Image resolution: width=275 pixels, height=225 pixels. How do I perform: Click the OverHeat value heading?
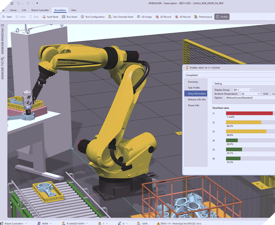pos(221,108)
